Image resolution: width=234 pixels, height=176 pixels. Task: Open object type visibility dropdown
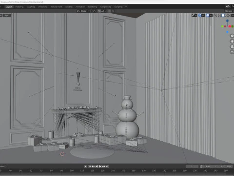(x=194, y=16)
